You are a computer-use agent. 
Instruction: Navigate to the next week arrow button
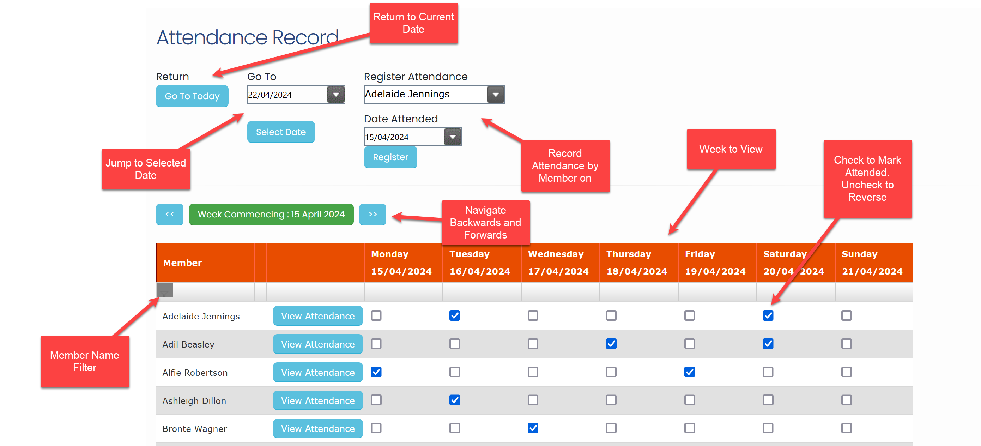(x=372, y=215)
